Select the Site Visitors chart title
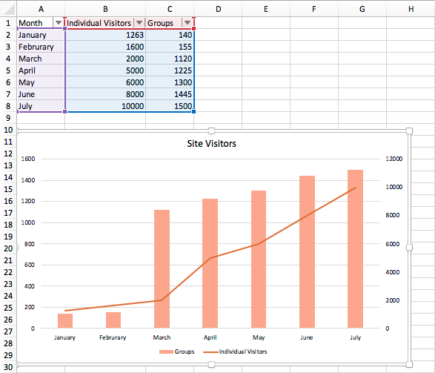435x373 pixels. pos(211,143)
